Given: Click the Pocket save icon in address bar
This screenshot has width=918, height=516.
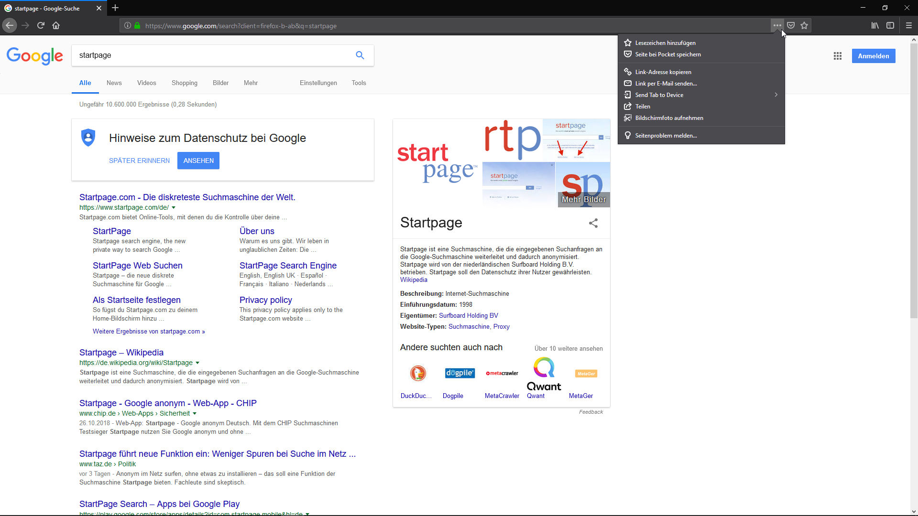Looking at the screenshot, I should [x=791, y=25].
